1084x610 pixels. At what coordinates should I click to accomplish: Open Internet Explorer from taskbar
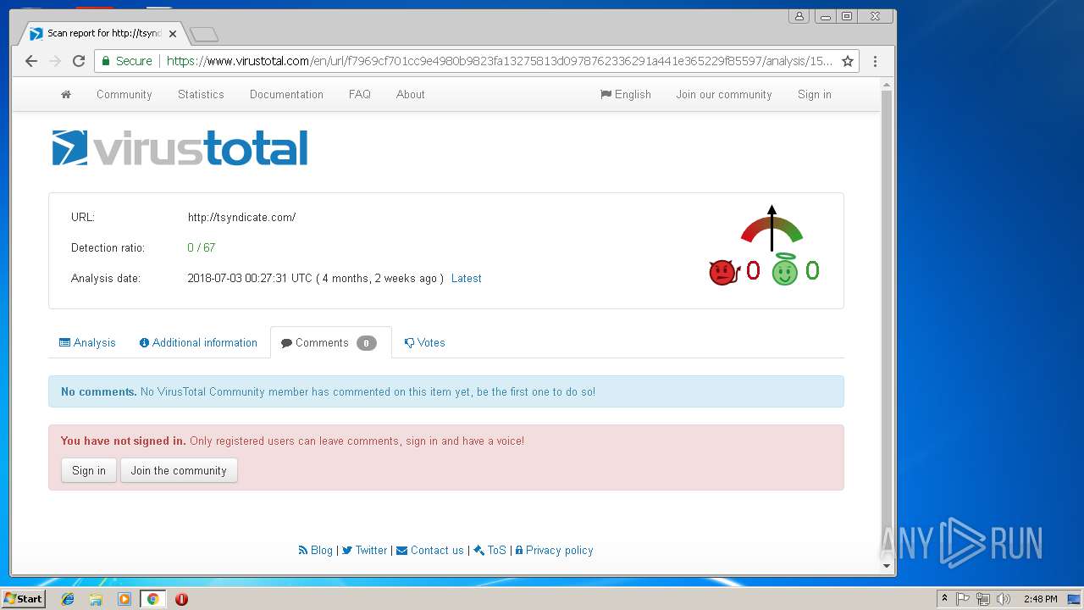[x=68, y=599]
